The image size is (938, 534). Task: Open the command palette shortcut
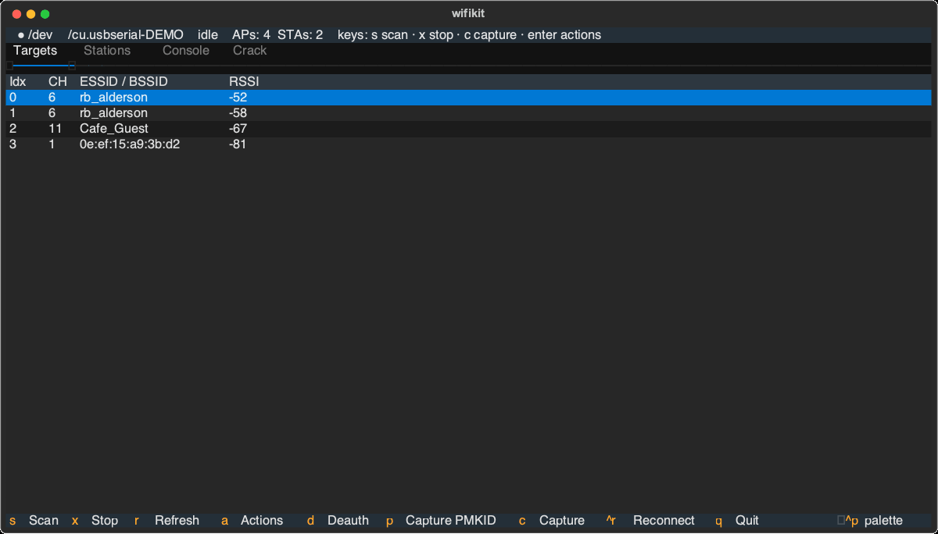pos(870,520)
